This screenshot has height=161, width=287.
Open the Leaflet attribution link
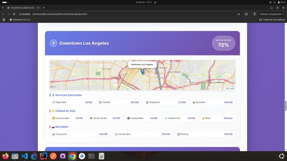tap(231, 88)
